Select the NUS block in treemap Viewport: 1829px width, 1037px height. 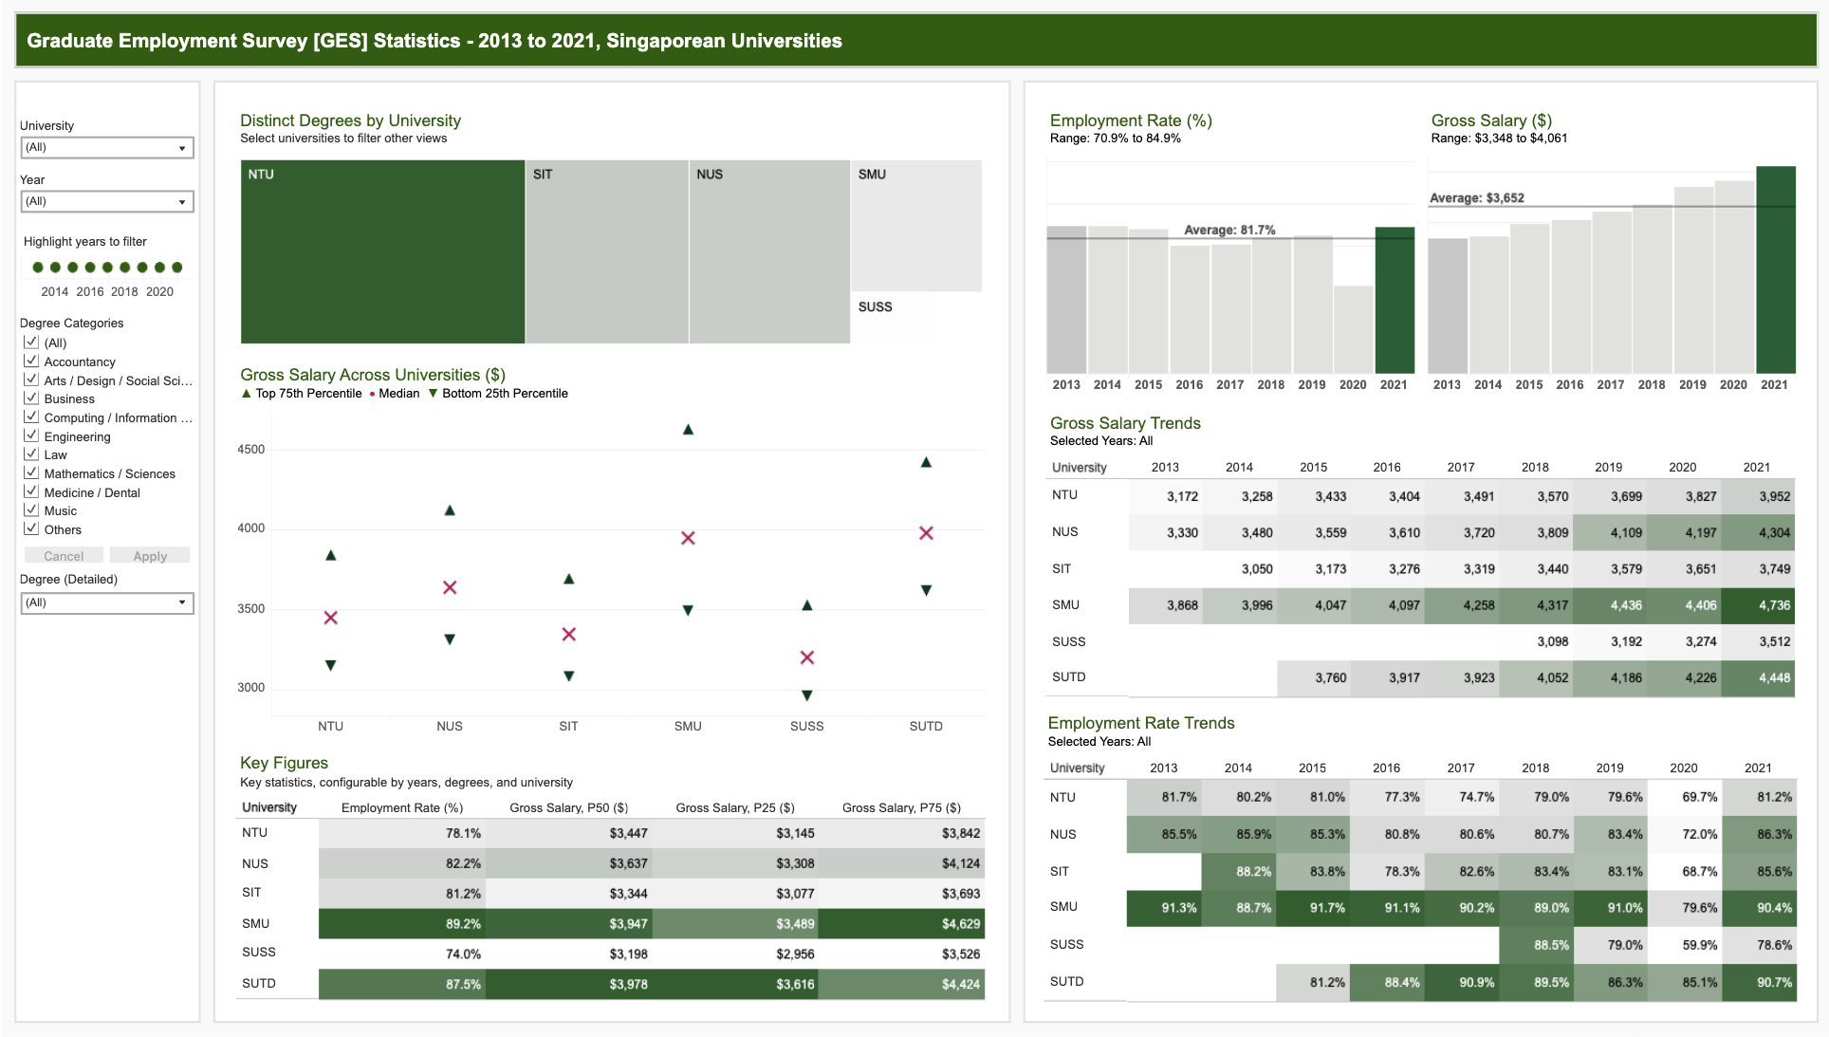[x=769, y=251]
